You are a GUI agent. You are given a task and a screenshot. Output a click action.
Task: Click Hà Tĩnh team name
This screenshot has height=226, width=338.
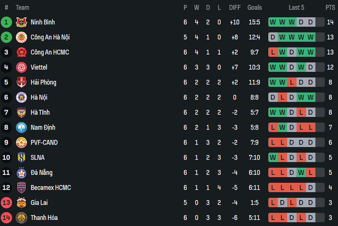coord(40,113)
